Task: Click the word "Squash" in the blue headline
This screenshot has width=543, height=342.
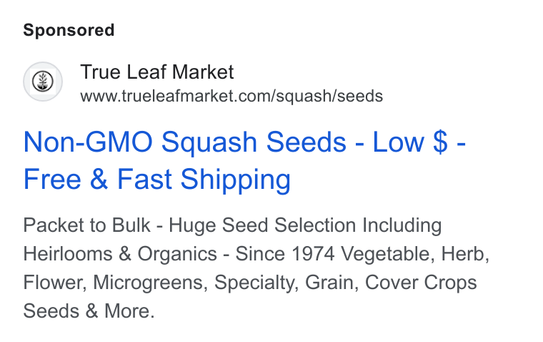Action: 209,142
